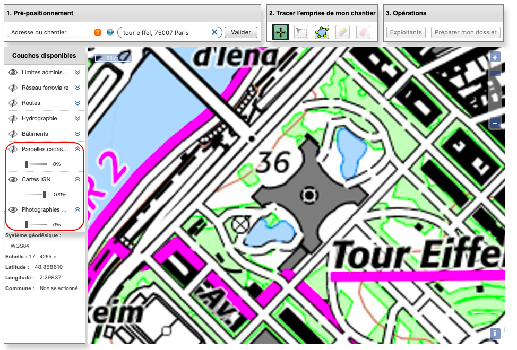Open the Adresse du chantier dropdown
Viewport: 517px width, 350px height.
pyautogui.click(x=54, y=32)
